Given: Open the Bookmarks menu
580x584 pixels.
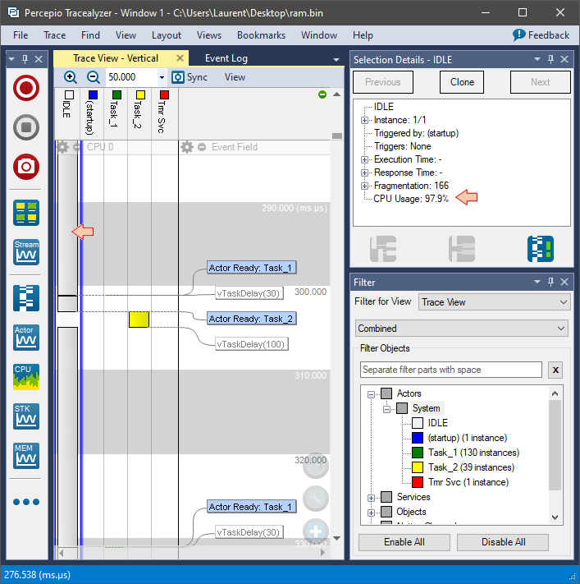Looking at the screenshot, I should pyautogui.click(x=261, y=35).
